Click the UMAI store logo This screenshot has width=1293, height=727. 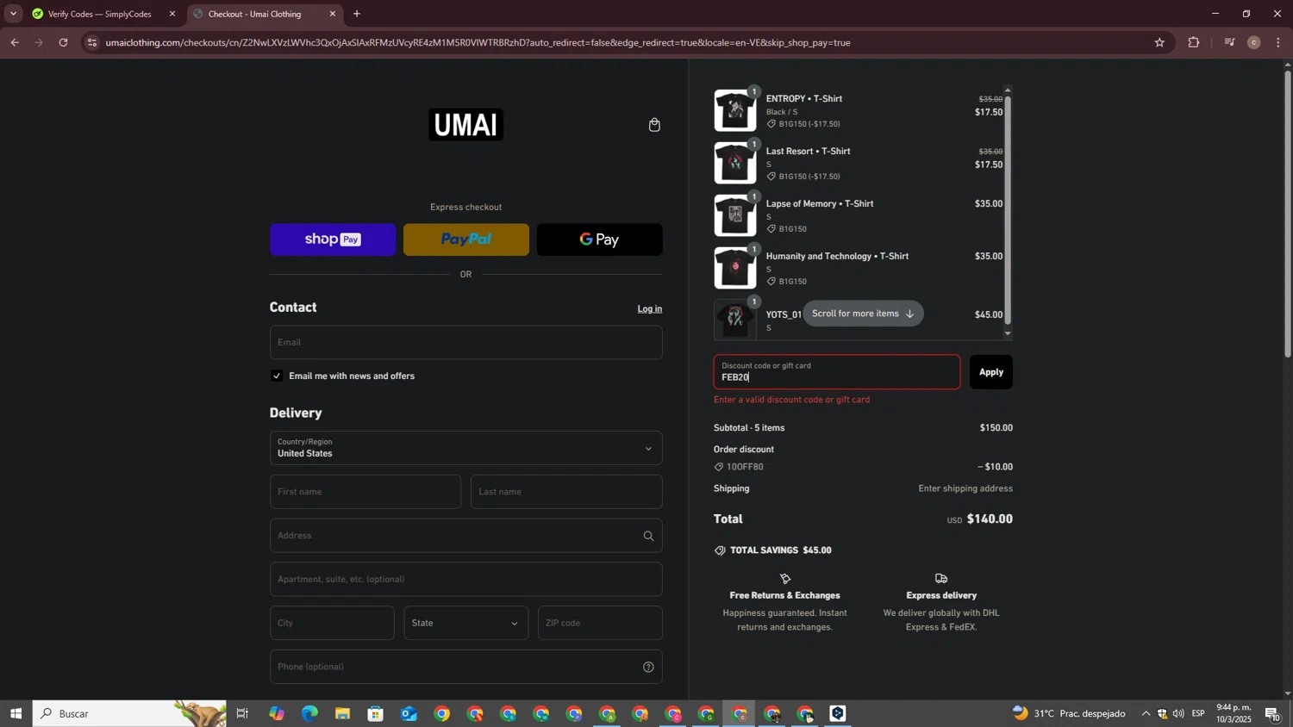click(466, 125)
